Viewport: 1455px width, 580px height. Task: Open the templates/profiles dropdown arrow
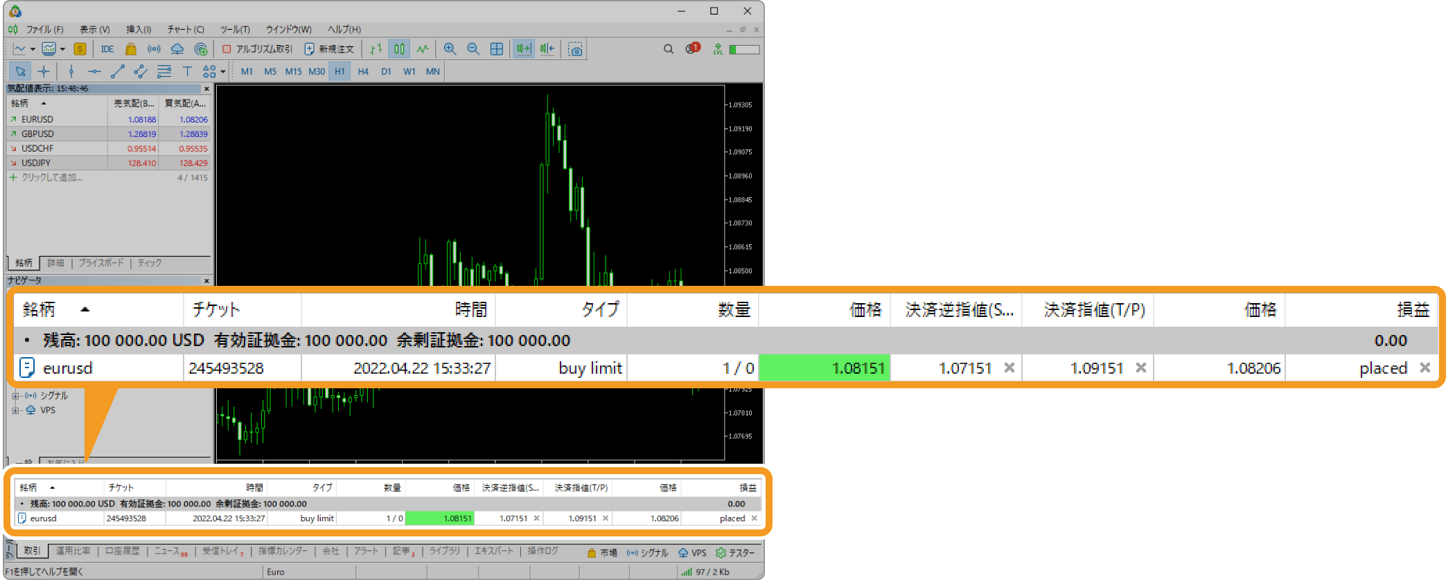(62, 50)
